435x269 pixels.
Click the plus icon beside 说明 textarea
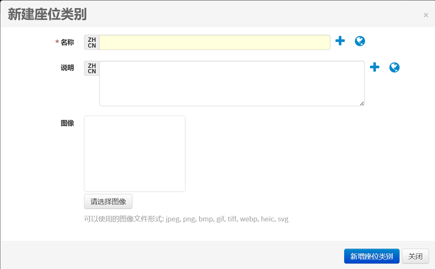click(375, 67)
